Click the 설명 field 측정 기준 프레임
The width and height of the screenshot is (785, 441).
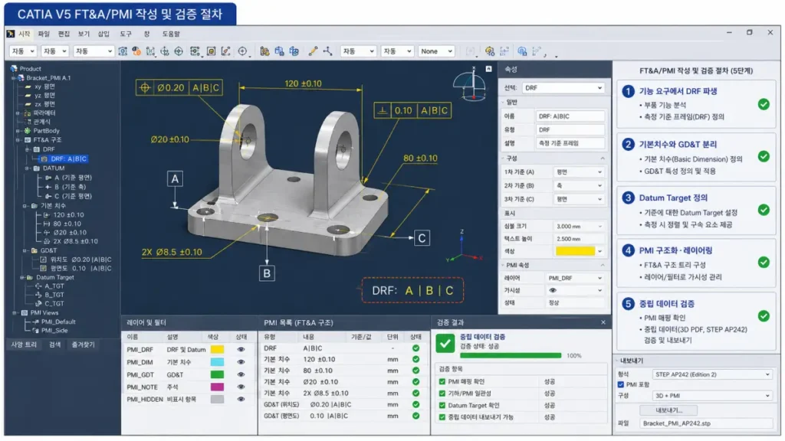tap(570, 143)
